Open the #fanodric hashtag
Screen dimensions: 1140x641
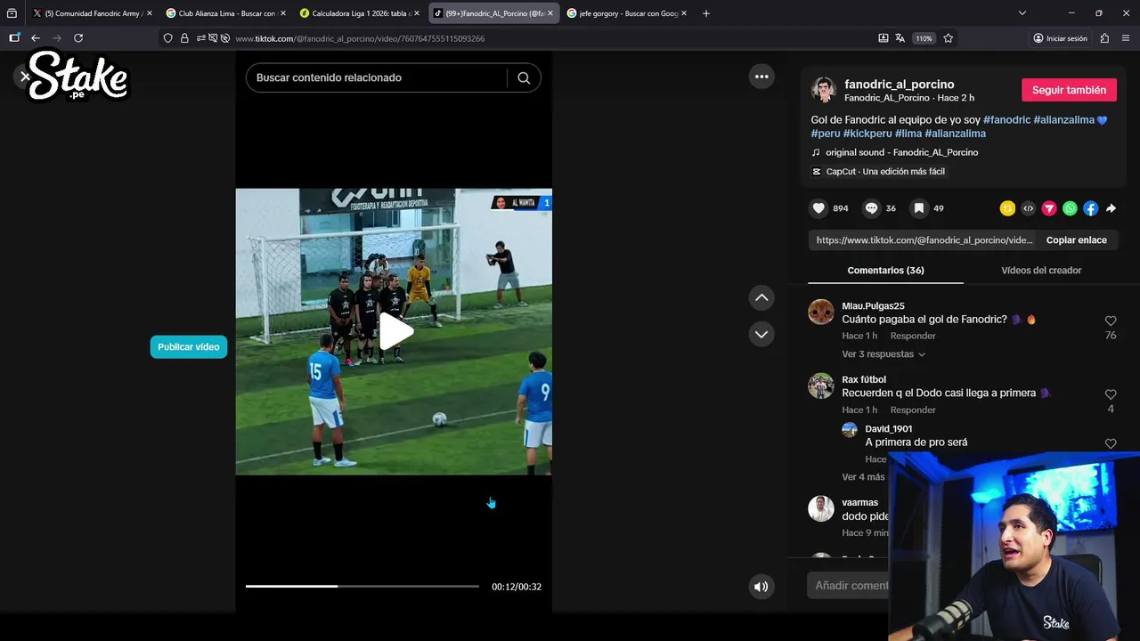coord(1006,119)
